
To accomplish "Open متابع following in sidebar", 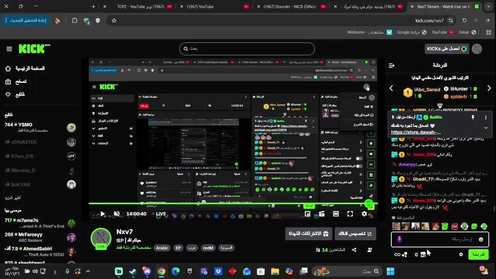I will 15,94.
